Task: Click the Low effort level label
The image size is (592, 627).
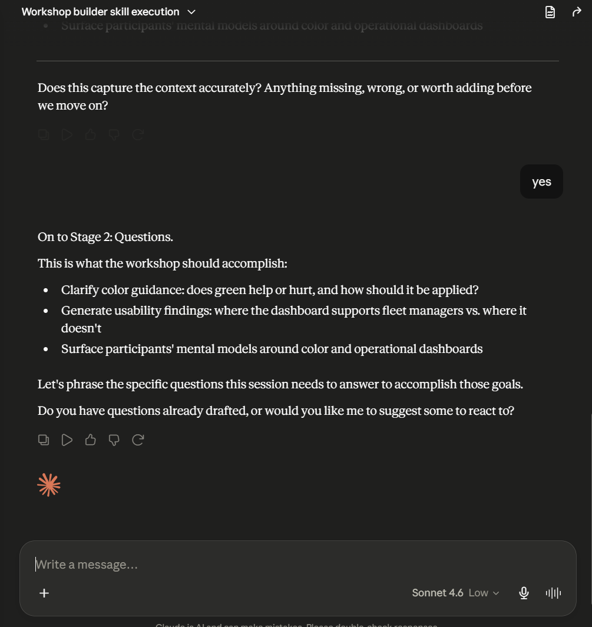Action: pyautogui.click(x=478, y=593)
